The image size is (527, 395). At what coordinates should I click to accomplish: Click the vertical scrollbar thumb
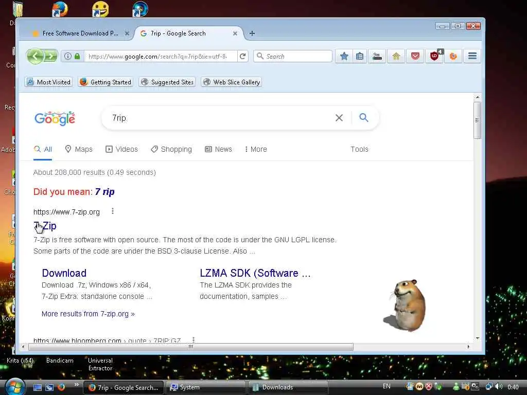point(477,120)
